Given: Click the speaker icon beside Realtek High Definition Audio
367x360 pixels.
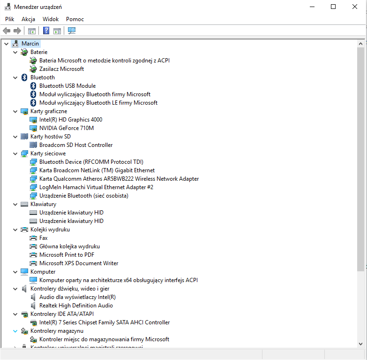Looking at the screenshot, I should pos(33,306).
